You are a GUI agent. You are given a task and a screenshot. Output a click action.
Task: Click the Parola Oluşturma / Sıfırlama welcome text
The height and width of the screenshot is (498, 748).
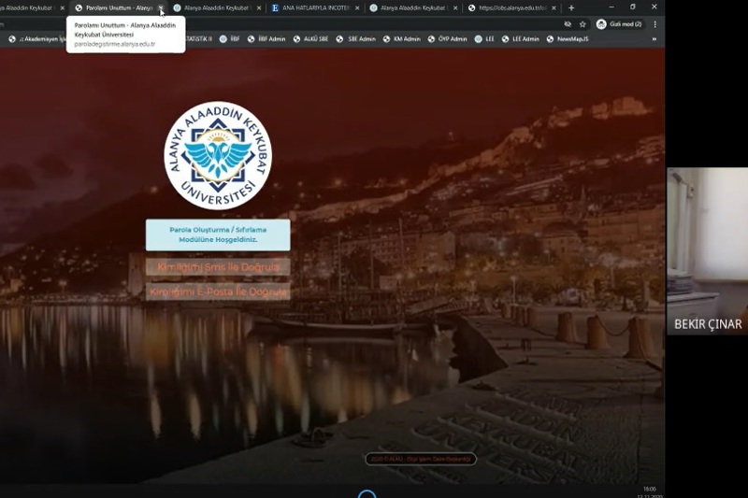tap(218, 235)
